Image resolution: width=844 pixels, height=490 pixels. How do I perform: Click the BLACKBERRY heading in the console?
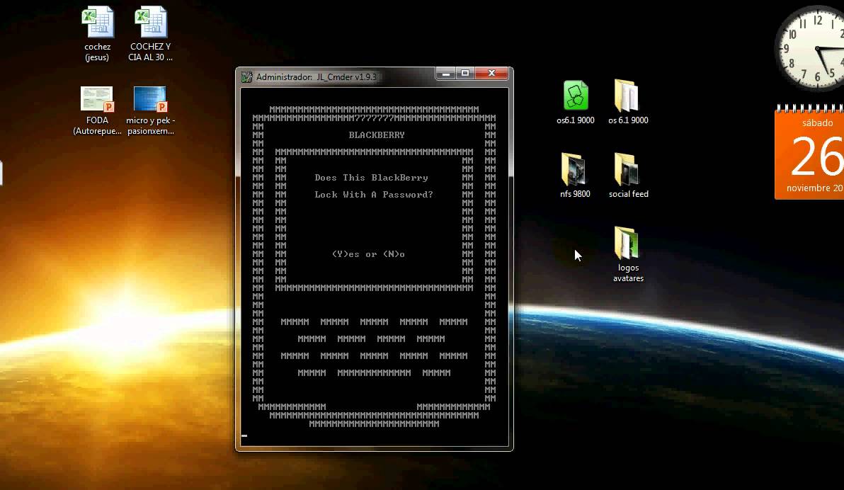coord(377,135)
